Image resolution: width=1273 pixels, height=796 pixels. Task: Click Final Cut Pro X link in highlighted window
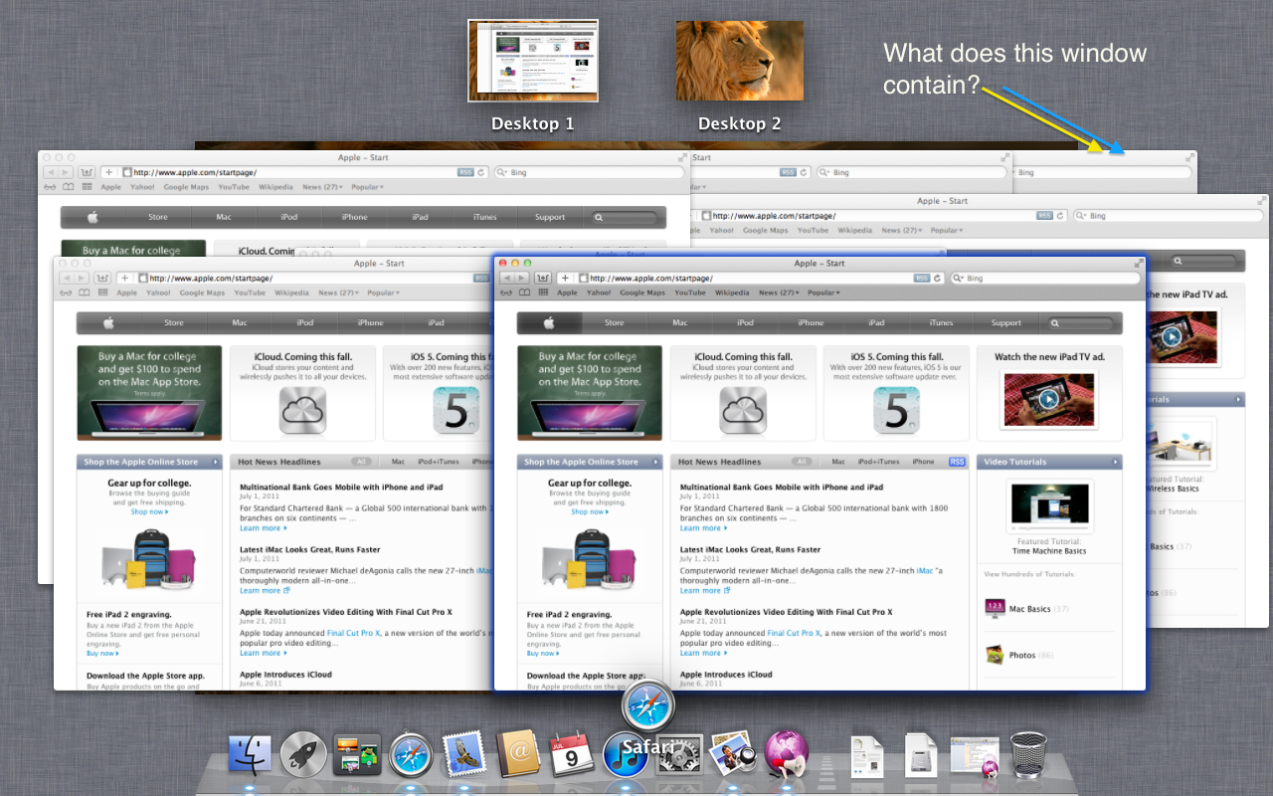(x=794, y=633)
